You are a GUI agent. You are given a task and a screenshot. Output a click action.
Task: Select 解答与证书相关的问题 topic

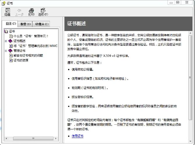[x=28, y=55]
